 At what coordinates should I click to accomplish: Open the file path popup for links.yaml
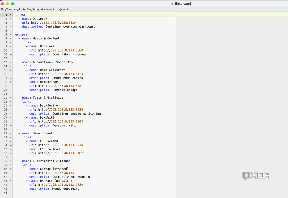(x=30, y=9)
